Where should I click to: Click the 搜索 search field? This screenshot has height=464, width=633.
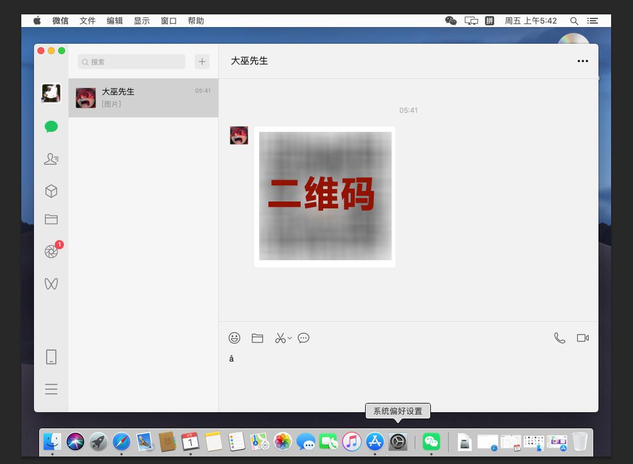(131, 62)
